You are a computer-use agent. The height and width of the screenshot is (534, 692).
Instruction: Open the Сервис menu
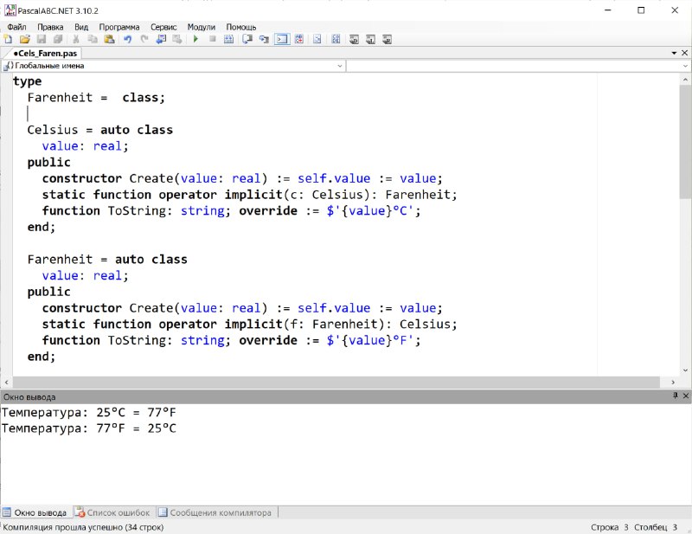point(163,27)
